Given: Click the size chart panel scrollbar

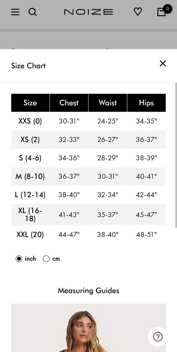Looking at the screenshot, I should (176, 155).
